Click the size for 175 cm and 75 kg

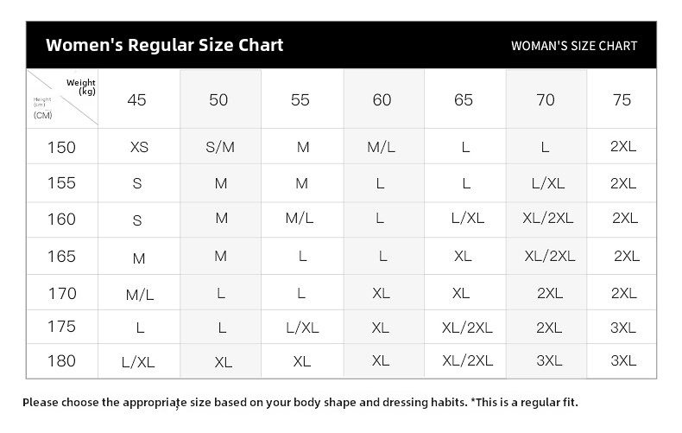click(622, 328)
